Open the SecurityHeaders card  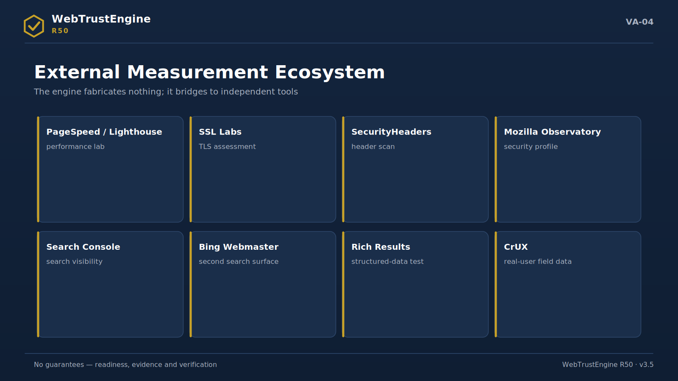coord(415,169)
